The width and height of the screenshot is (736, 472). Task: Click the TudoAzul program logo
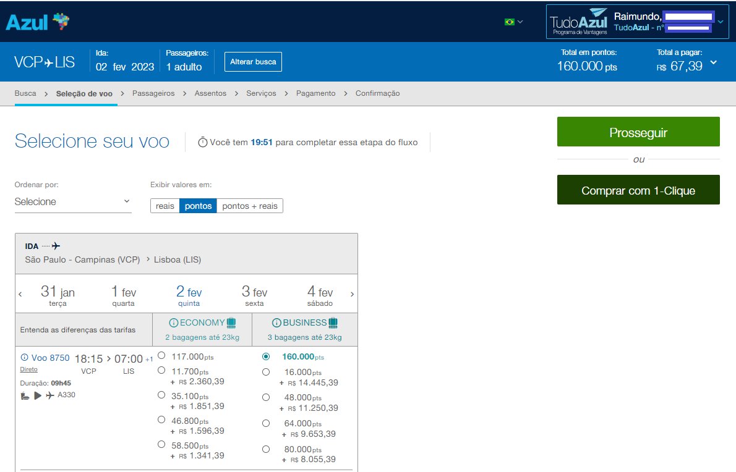[578, 22]
